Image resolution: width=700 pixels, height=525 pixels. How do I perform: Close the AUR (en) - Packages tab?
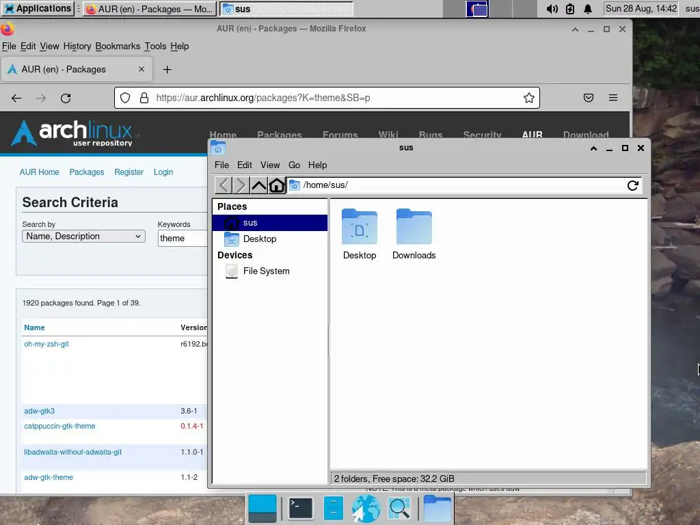pos(141,69)
